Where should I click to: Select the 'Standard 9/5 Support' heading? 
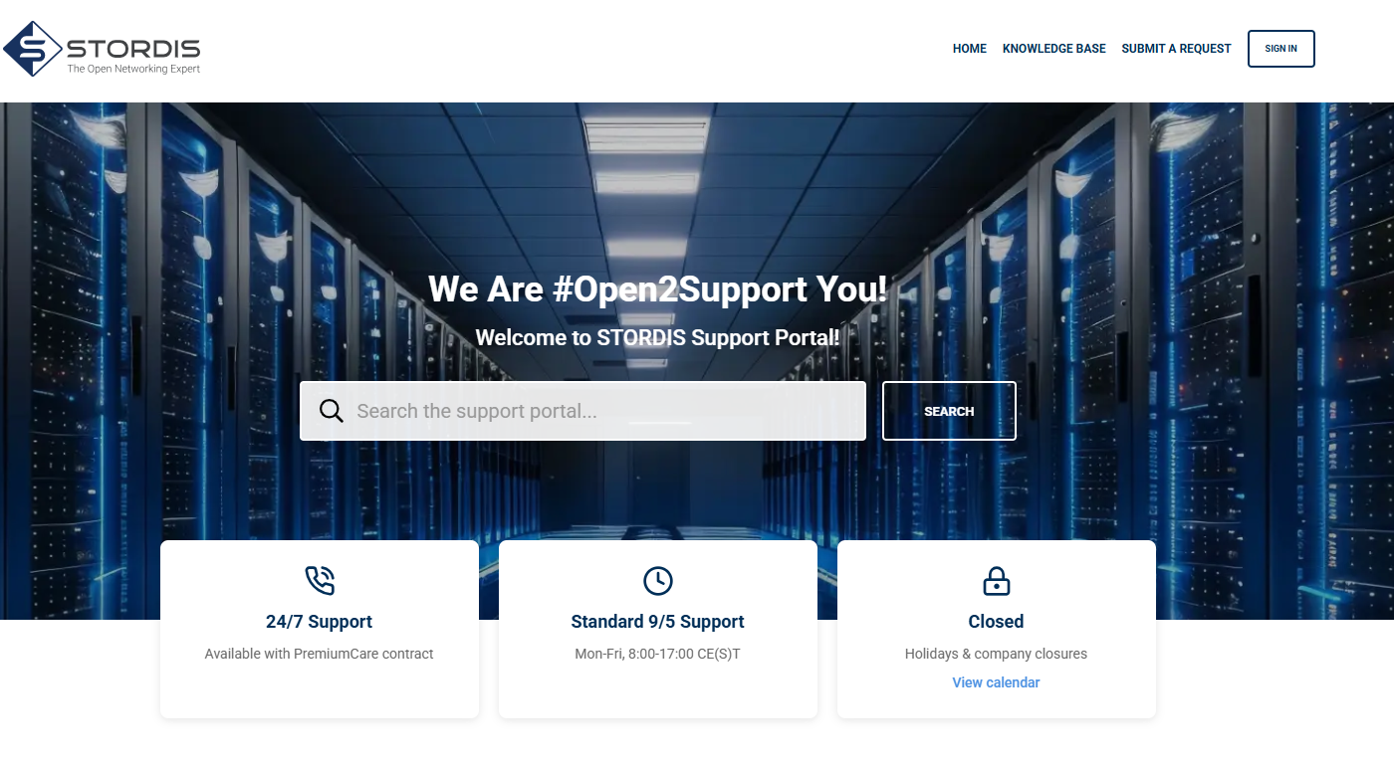657,622
